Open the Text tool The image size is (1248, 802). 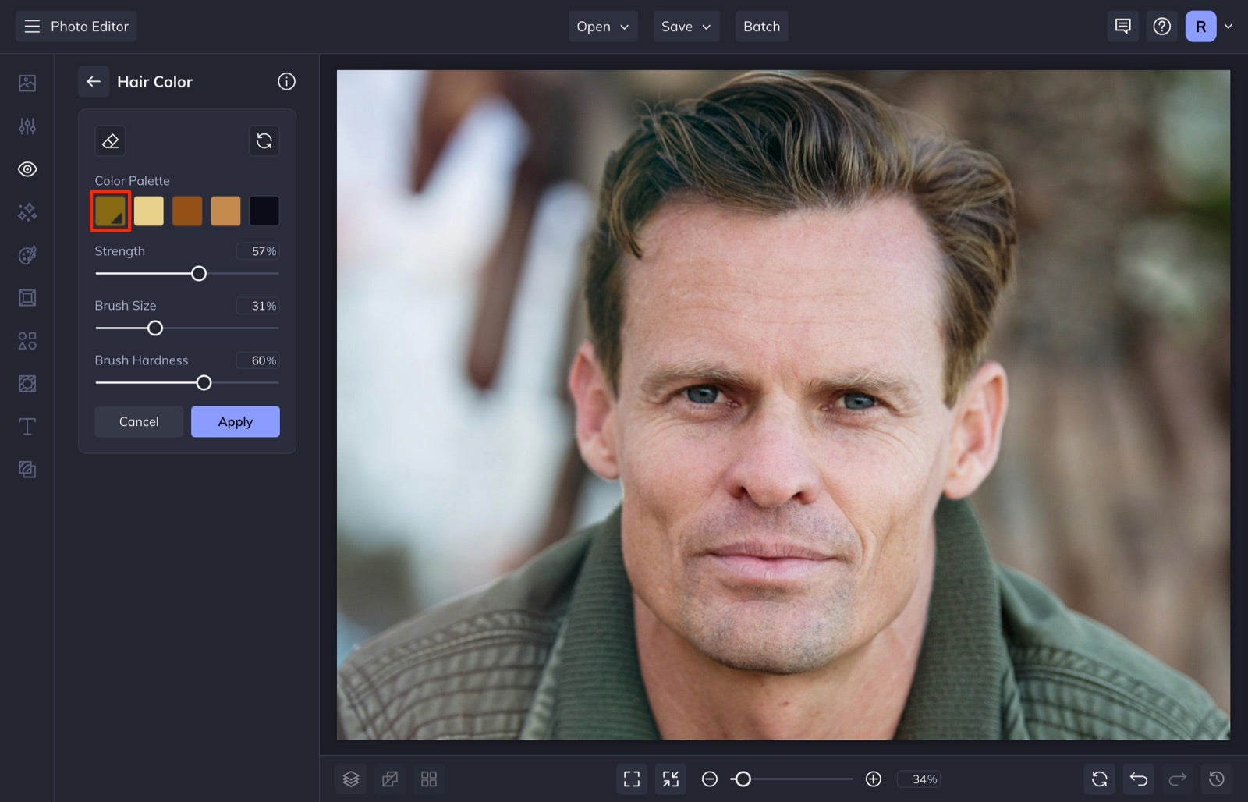(27, 426)
